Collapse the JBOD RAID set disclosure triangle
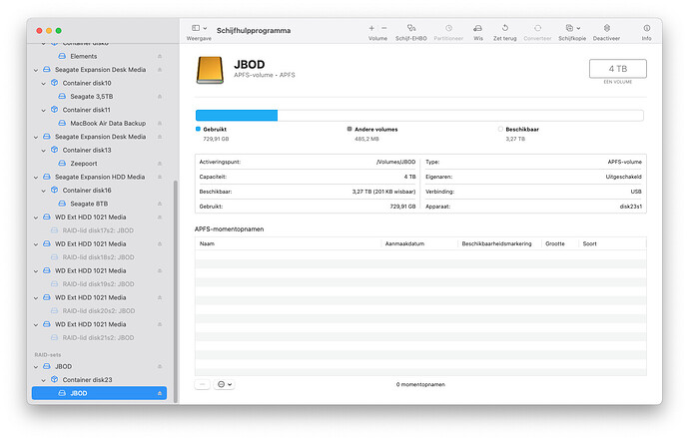 (35, 366)
